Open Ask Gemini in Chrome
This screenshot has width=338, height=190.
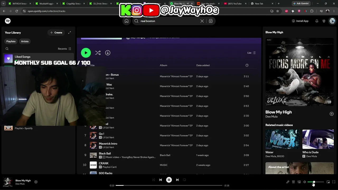tap(301, 4)
